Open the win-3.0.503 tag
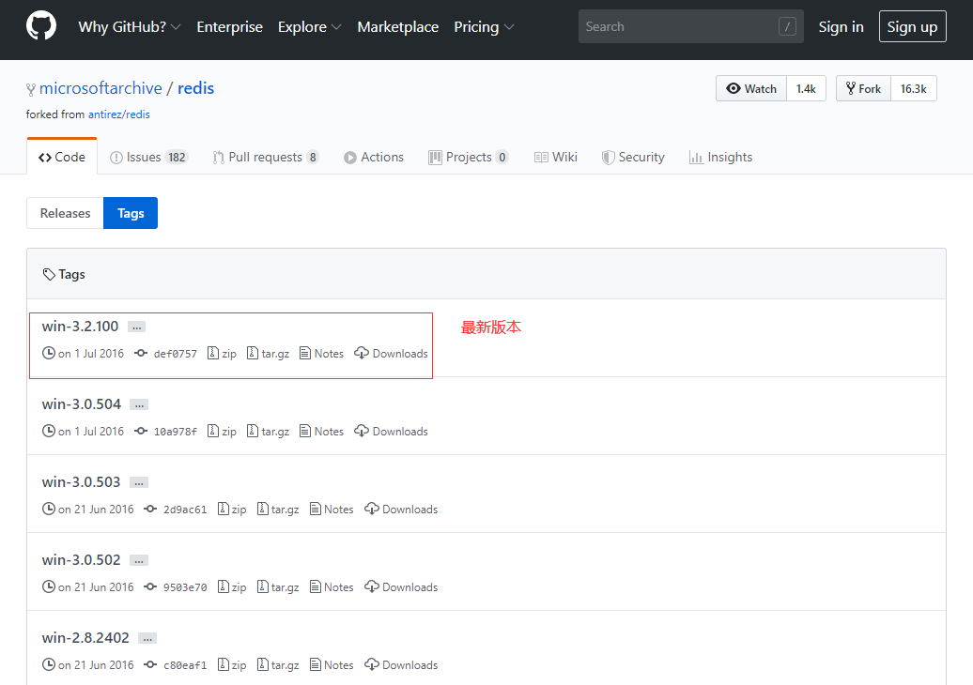The image size is (973, 685). click(x=82, y=481)
